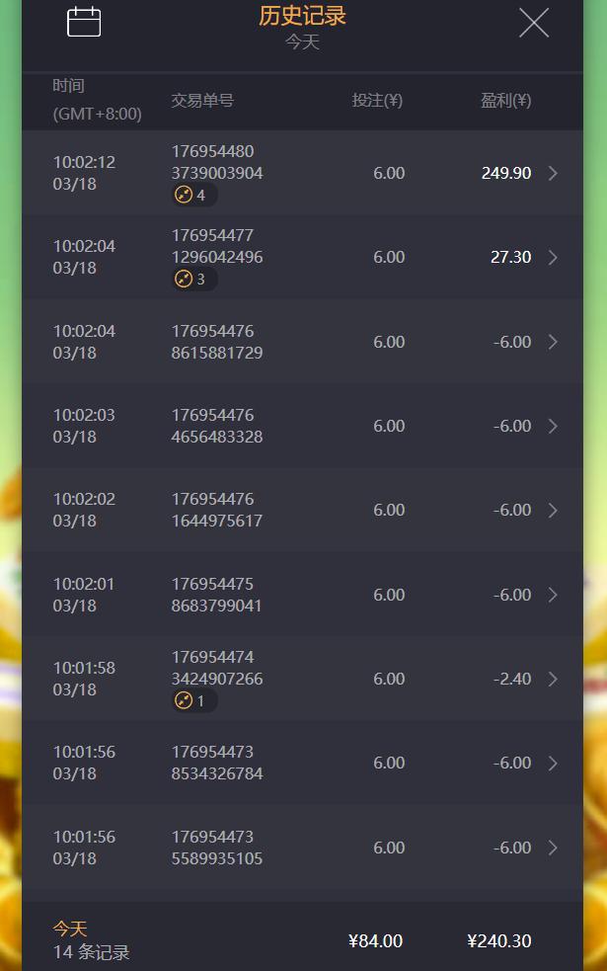The image size is (607, 971).
Task: Click the 投注(¥) column header
Action: (x=377, y=101)
